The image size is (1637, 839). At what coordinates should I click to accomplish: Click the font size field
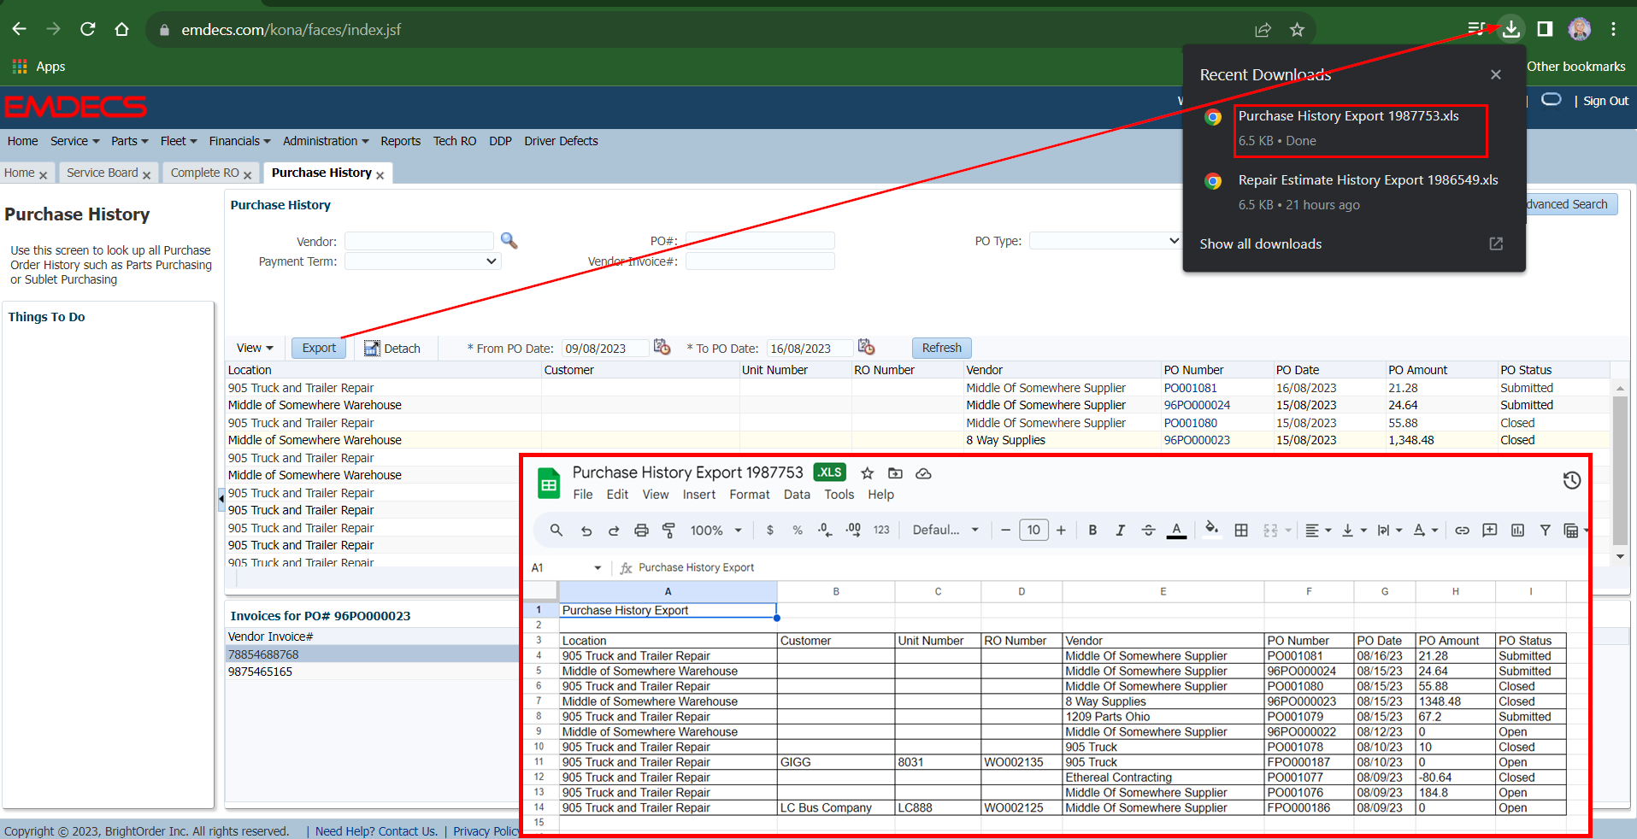coord(1033,531)
